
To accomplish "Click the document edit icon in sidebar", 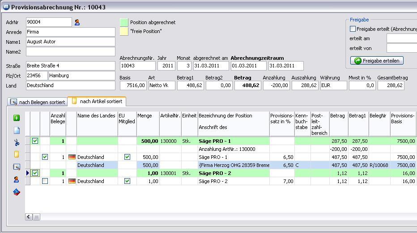I will coord(17,167).
